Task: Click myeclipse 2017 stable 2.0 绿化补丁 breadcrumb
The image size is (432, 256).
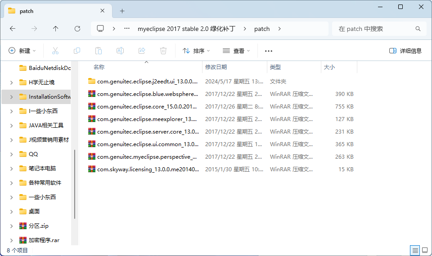Action: tap(186, 29)
